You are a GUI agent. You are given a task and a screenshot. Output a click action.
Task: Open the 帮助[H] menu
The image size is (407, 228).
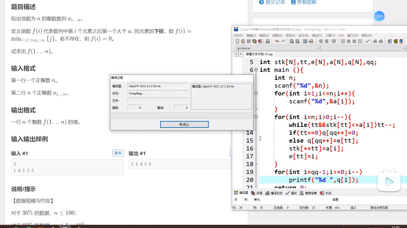[367, 35]
